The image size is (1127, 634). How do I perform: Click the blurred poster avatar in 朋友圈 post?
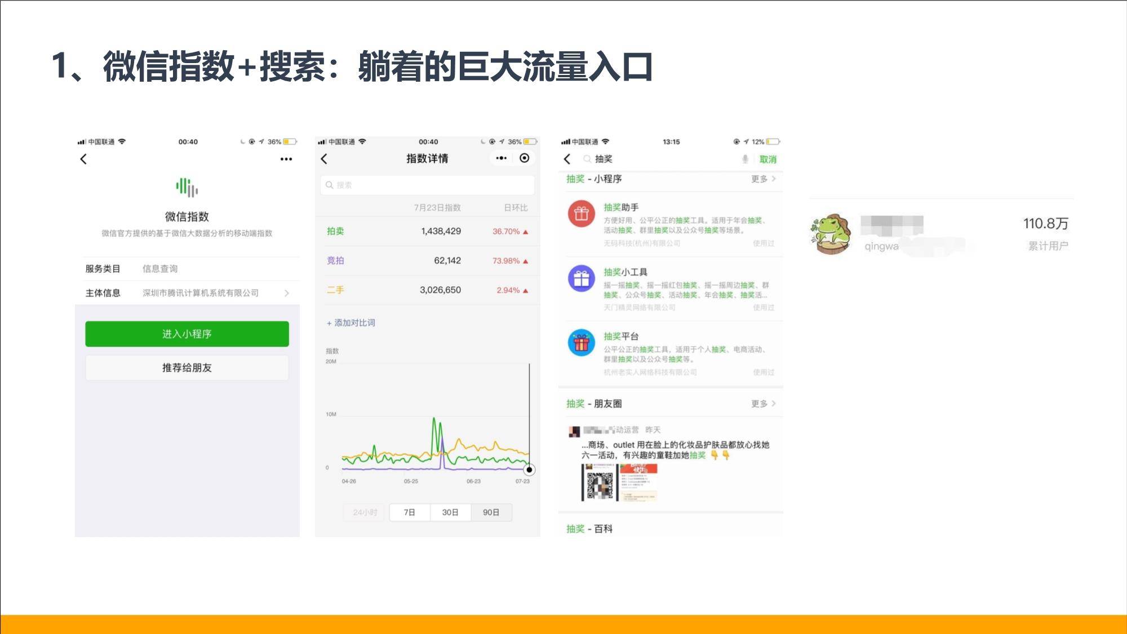coord(574,432)
